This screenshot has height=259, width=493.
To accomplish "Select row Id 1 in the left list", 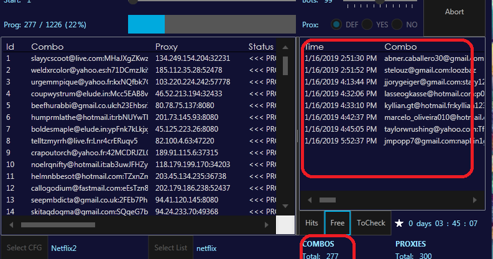I will click(x=140, y=58).
